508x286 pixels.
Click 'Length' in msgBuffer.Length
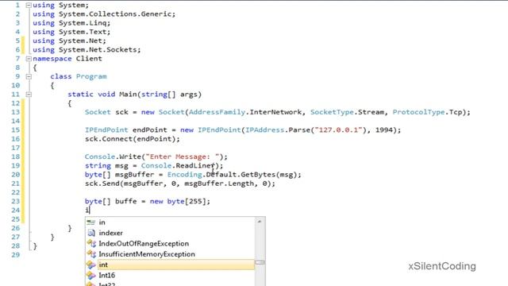click(241, 184)
